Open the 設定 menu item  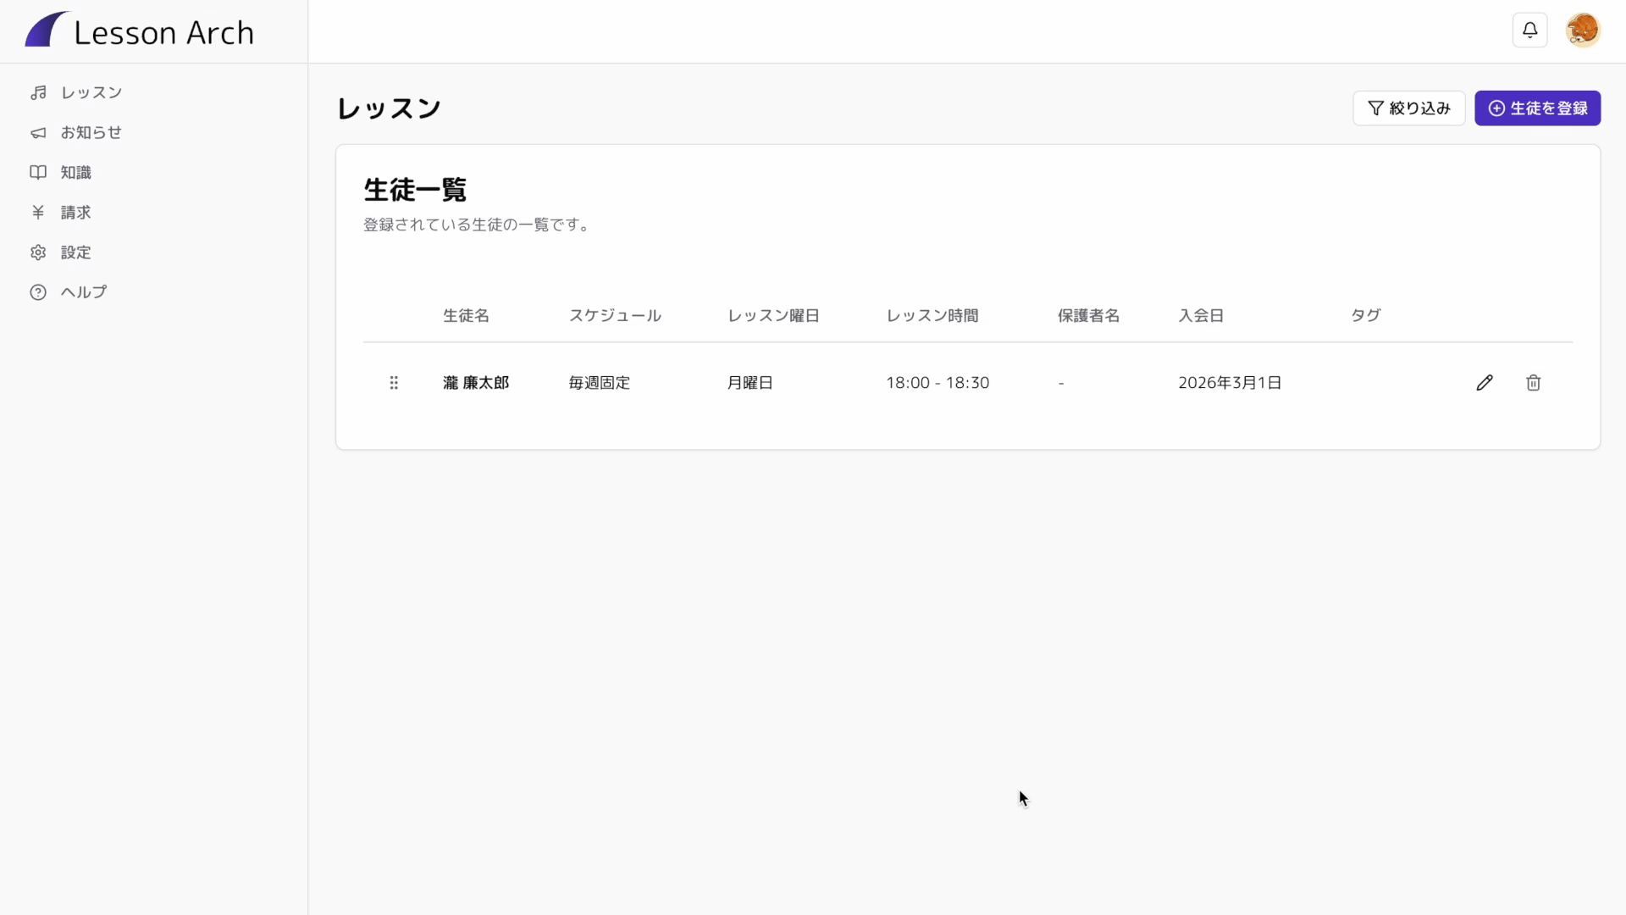(x=75, y=252)
